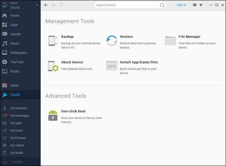The image size is (226, 166).
Task: Expand the Asus Z00AD device dropdown
Action: tap(37, 5)
